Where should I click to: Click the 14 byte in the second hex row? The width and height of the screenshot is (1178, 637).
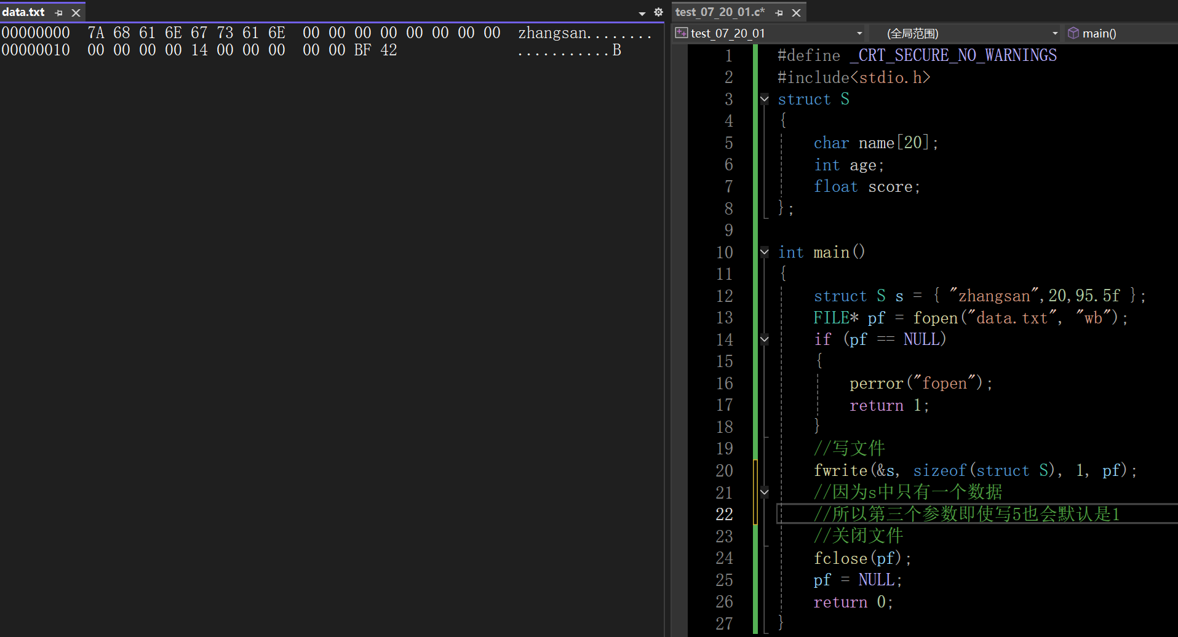coord(199,50)
